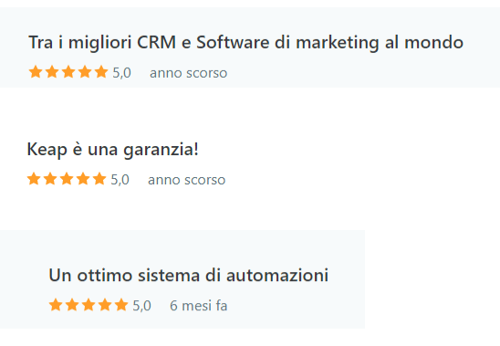Click first star under 'Keap è una garanzia!'
The height and width of the screenshot is (346, 500).
pyautogui.click(x=34, y=179)
